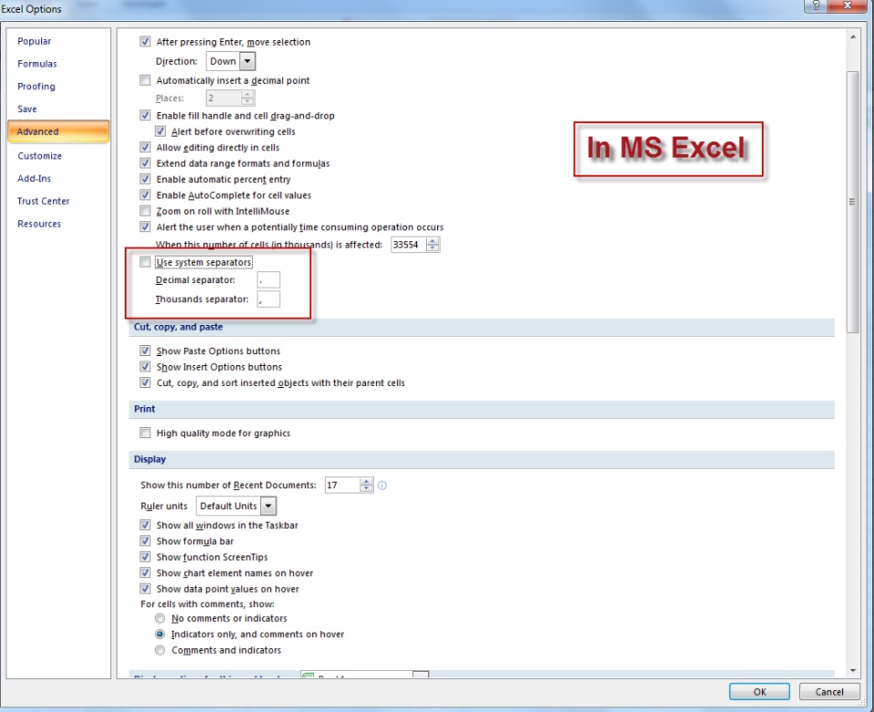Select Comments and indicators option
This screenshot has height=712, width=874.
tap(160, 650)
